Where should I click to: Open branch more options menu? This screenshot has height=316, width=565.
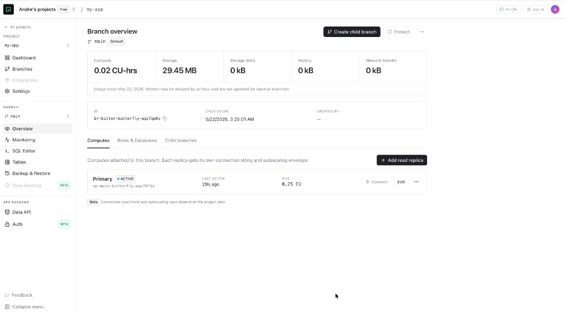(422, 31)
